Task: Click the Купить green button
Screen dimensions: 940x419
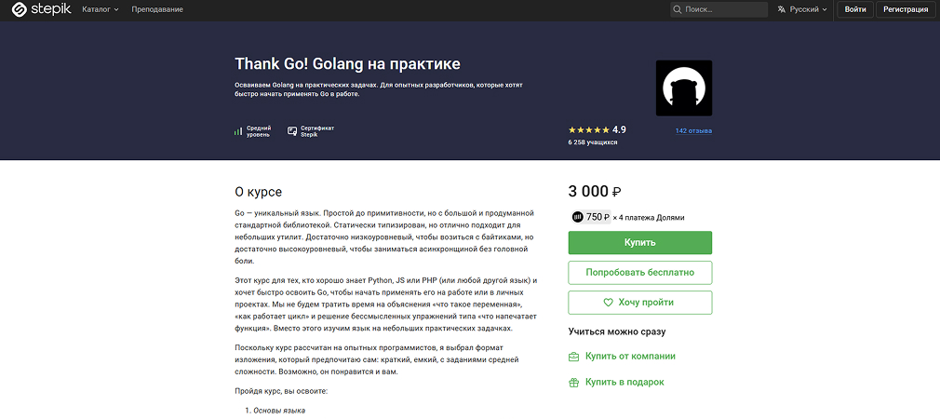Action: (640, 243)
